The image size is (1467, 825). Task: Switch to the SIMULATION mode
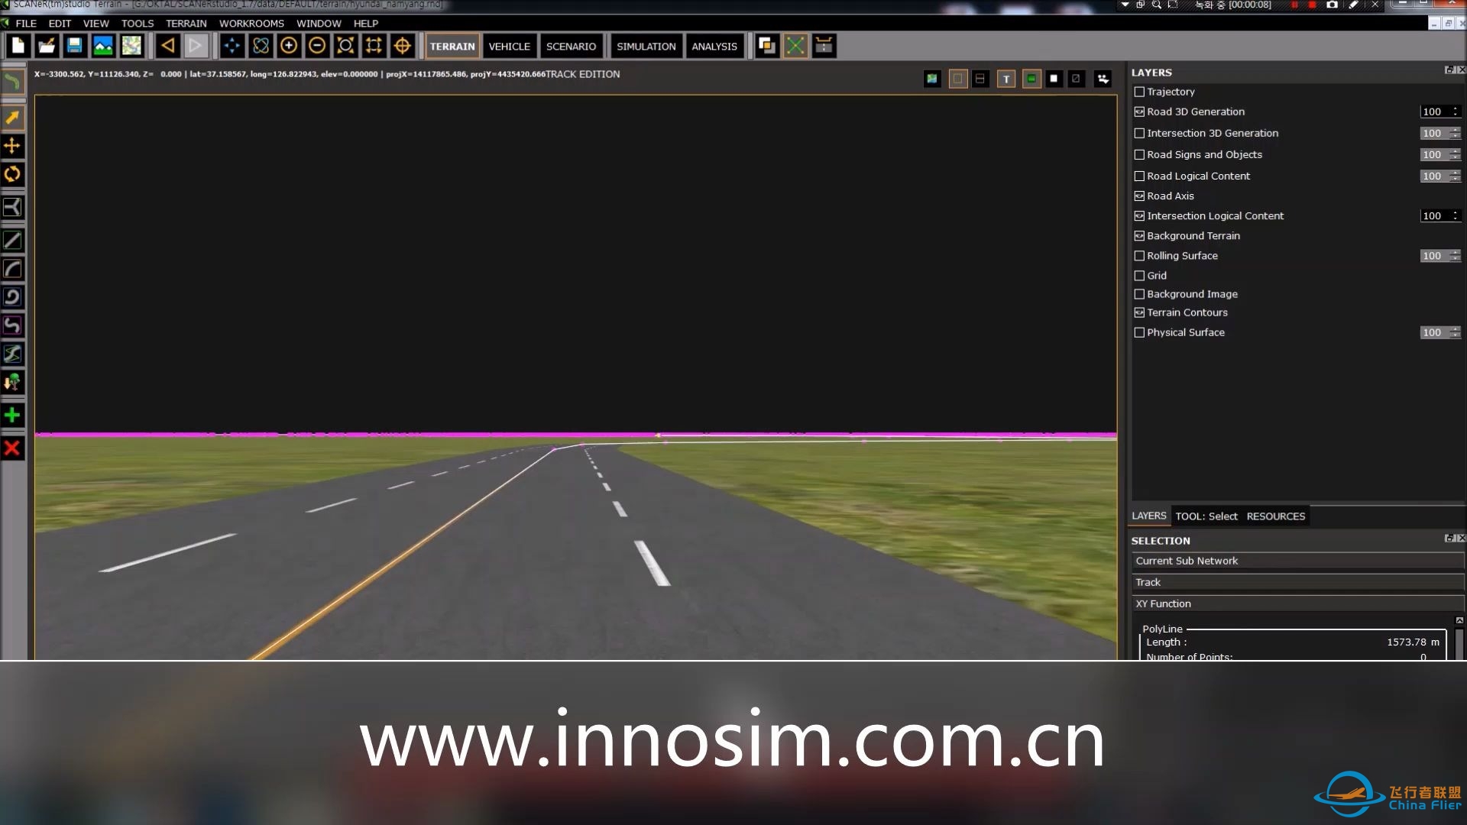coord(646,46)
